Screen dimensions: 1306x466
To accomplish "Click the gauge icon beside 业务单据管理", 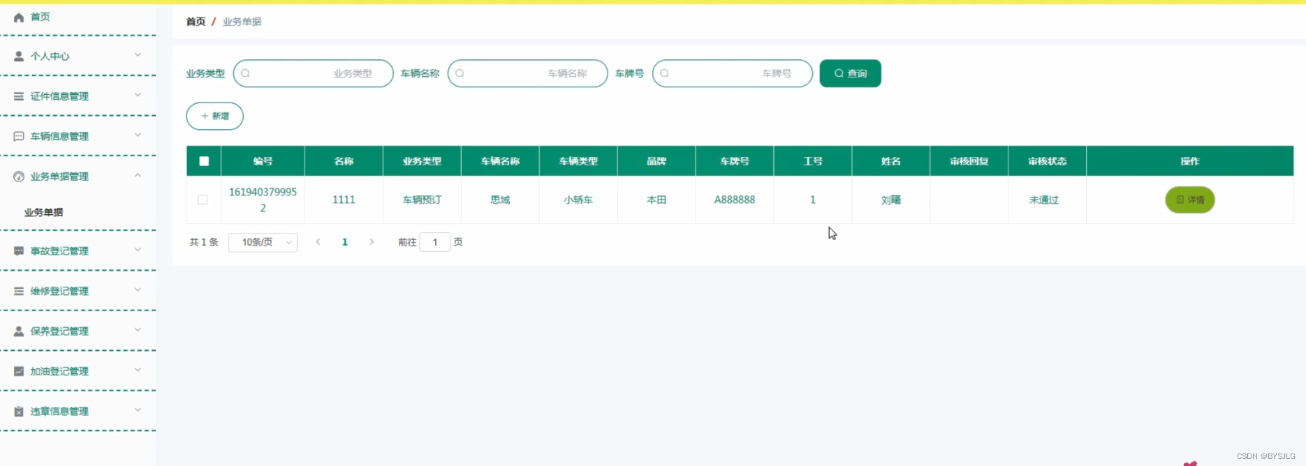I will click(19, 176).
